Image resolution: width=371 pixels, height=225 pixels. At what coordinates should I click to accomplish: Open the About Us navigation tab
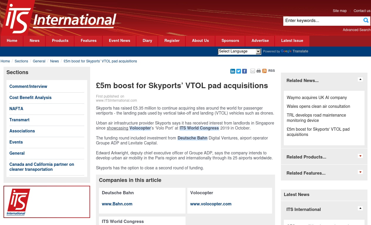coord(200,41)
